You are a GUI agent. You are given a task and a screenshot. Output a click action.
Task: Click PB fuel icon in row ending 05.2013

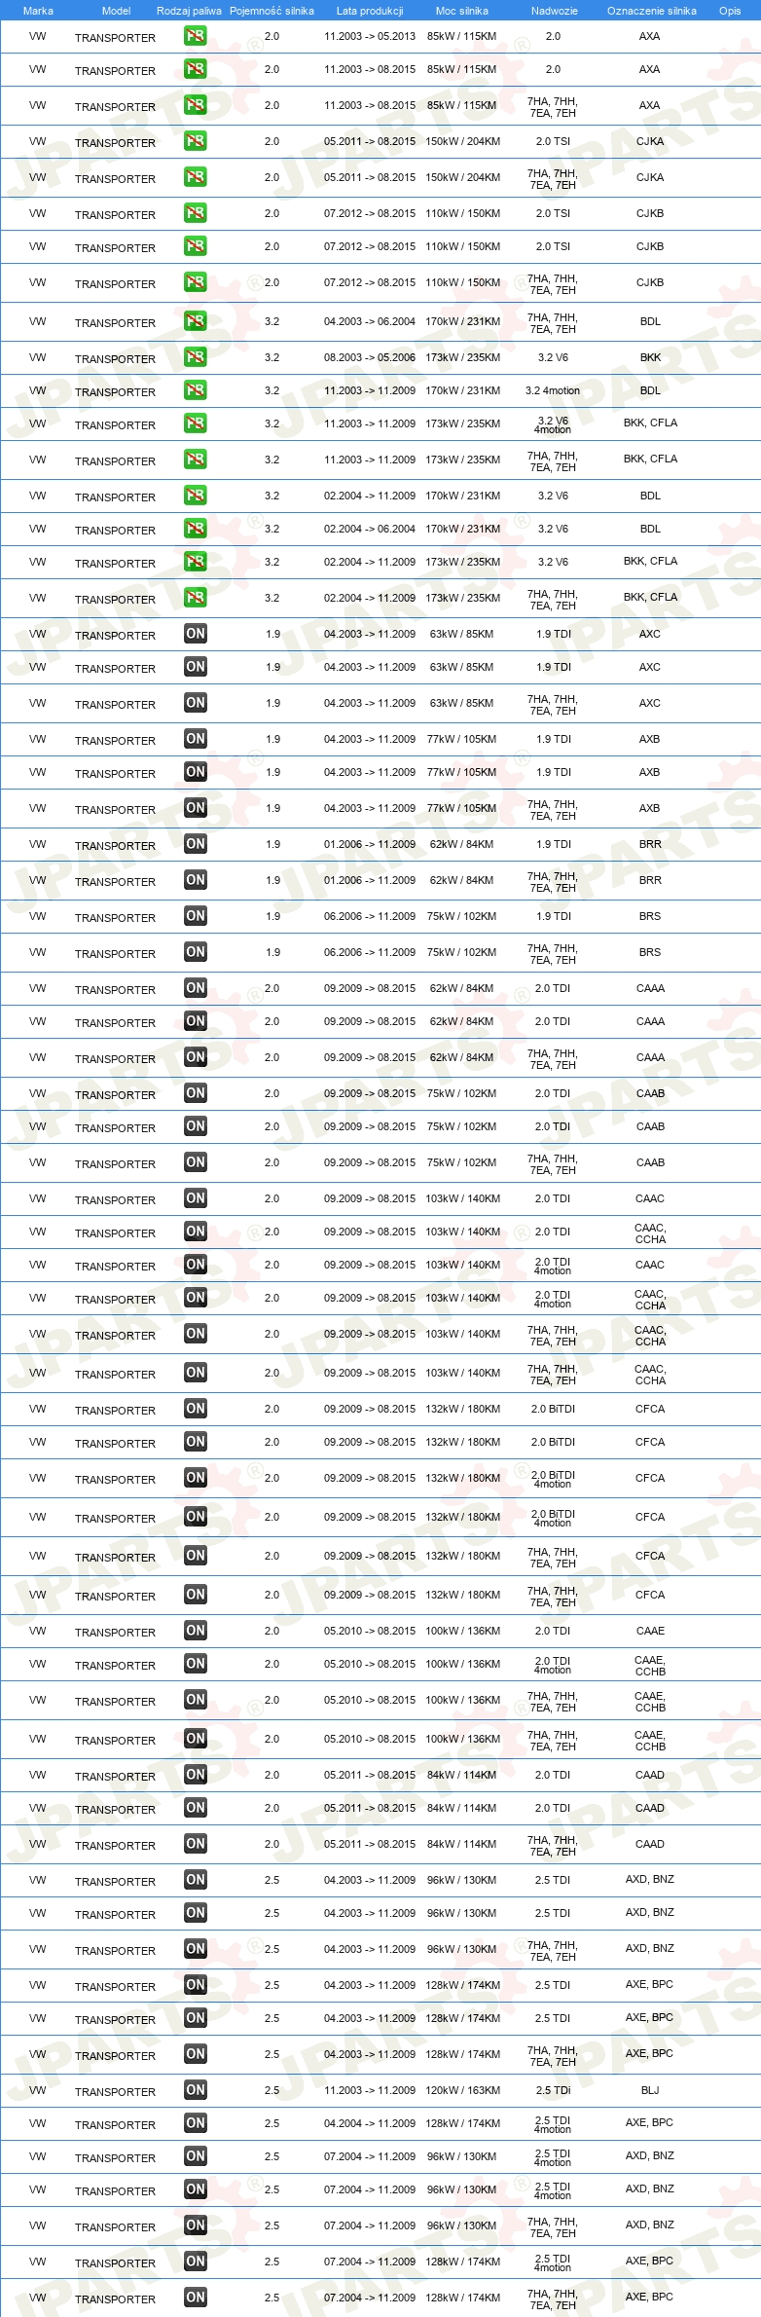195,36
